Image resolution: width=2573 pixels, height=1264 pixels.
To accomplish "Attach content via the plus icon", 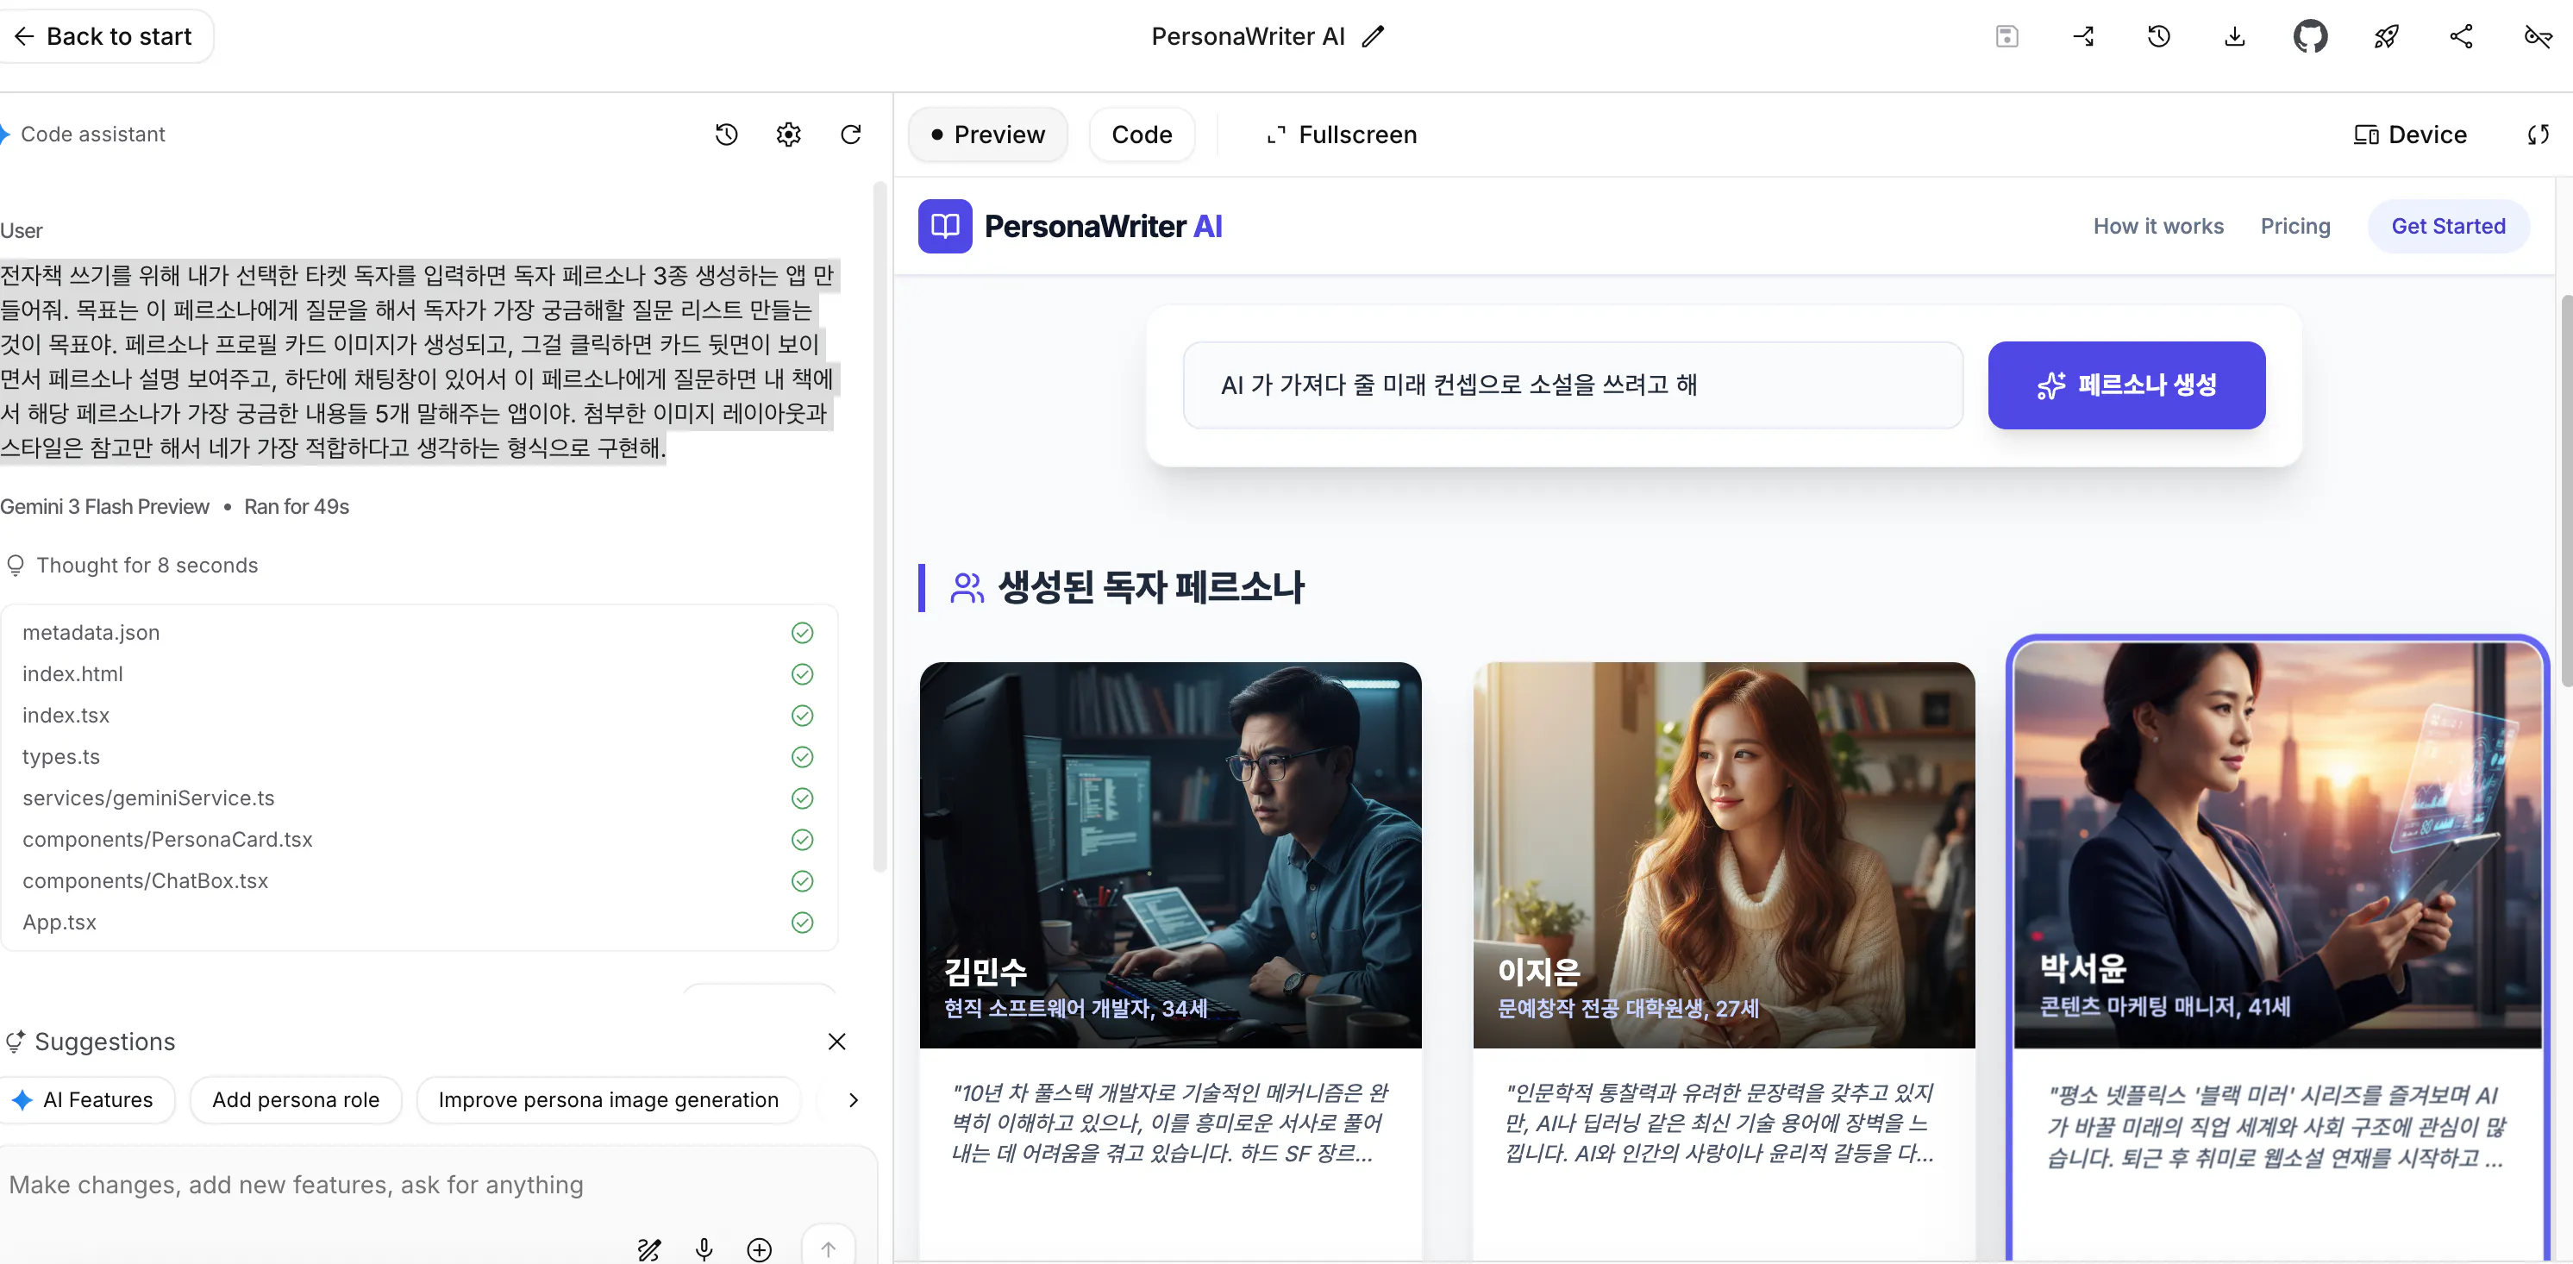I will 759,1249.
